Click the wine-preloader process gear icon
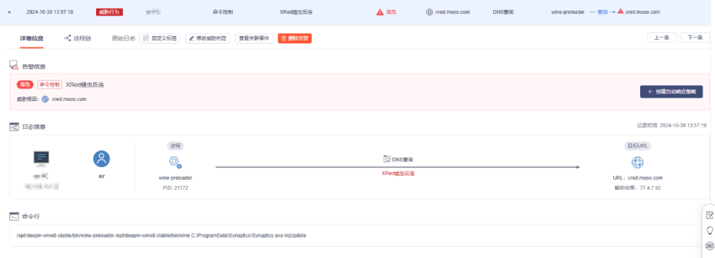This screenshot has width=715, height=258. point(175,162)
